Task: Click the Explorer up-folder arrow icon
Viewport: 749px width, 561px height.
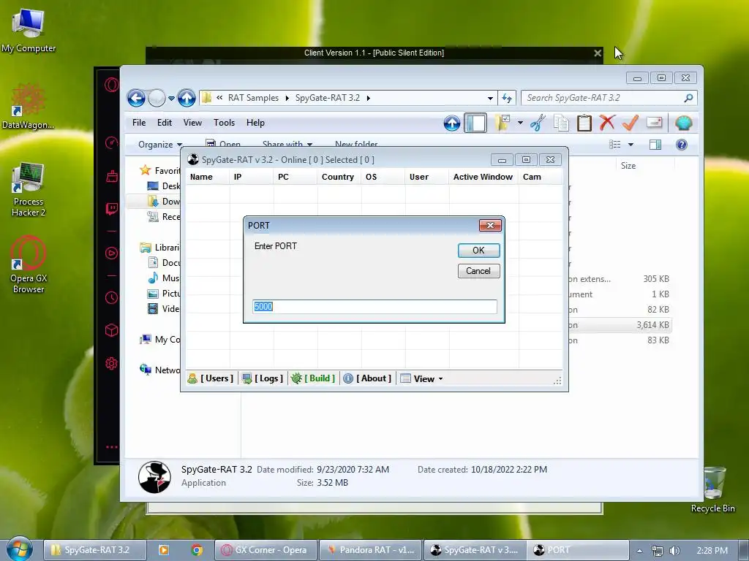Action: coord(187,99)
